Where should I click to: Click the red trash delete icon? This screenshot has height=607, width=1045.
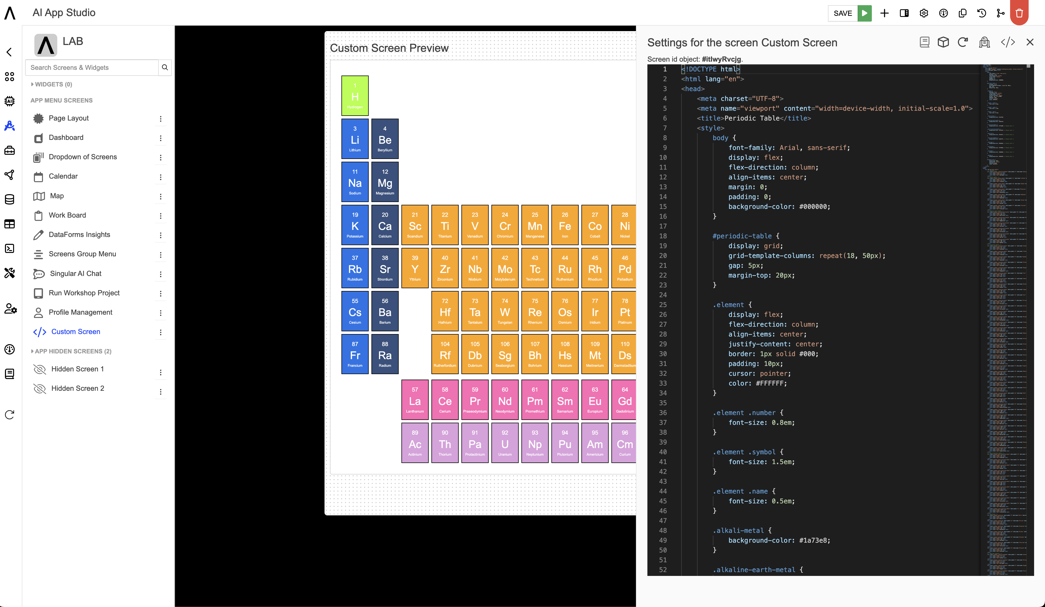pyautogui.click(x=1019, y=13)
